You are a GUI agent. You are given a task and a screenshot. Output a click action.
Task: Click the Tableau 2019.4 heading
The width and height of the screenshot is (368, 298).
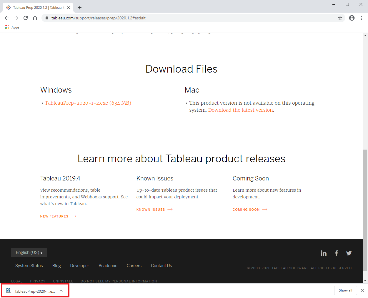(x=60, y=178)
